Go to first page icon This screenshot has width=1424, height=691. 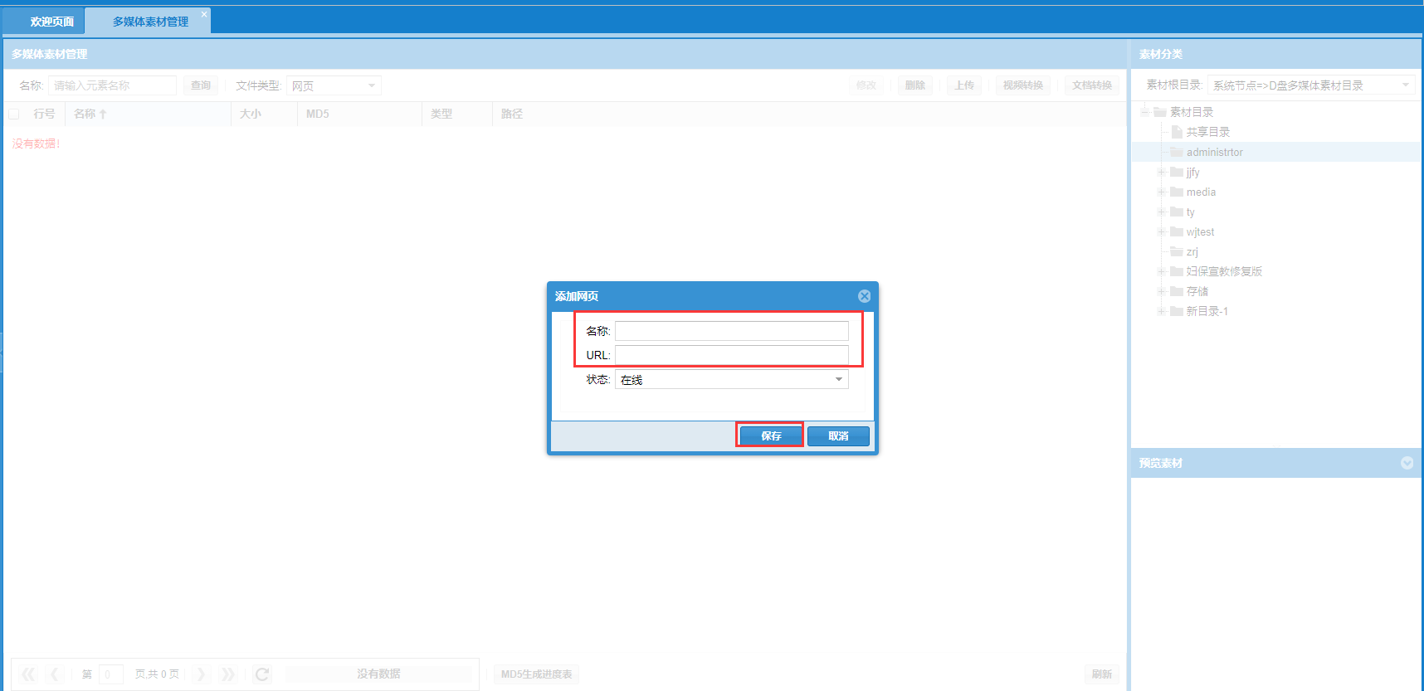tap(28, 674)
